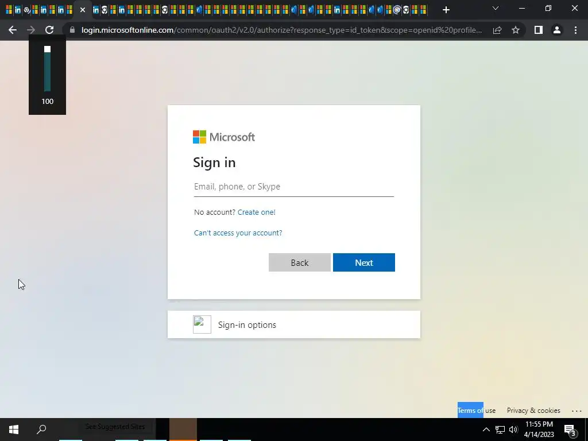The height and width of the screenshot is (441, 588).
Task: Open Windows taskbar search
Action: coord(41,430)
